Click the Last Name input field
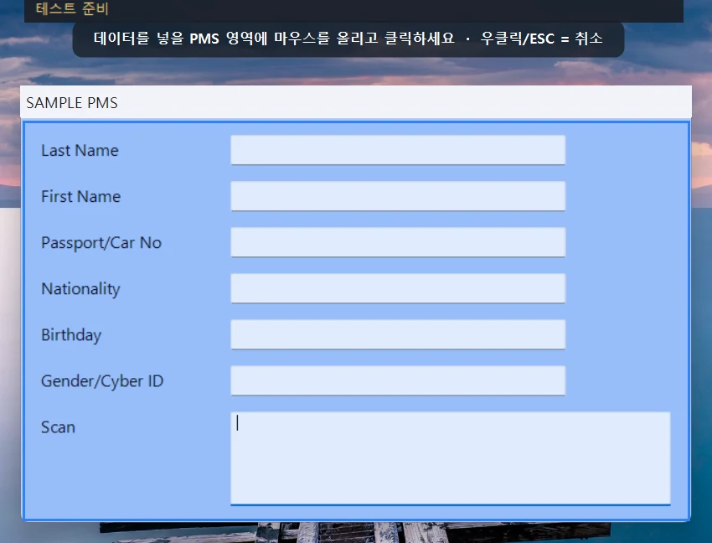 pyautogui.click(x=398, y=150)
